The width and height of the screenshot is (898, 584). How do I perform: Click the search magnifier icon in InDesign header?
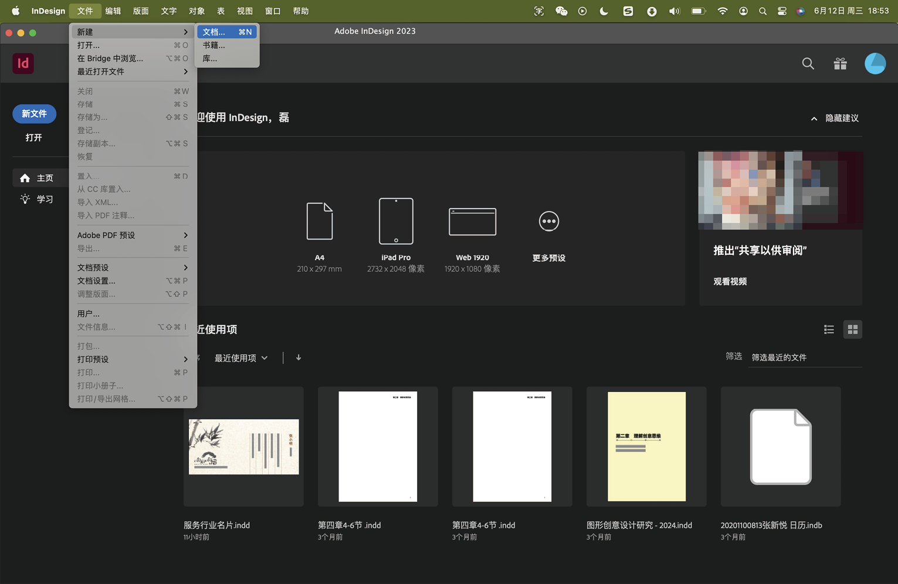tap(808, 64)
